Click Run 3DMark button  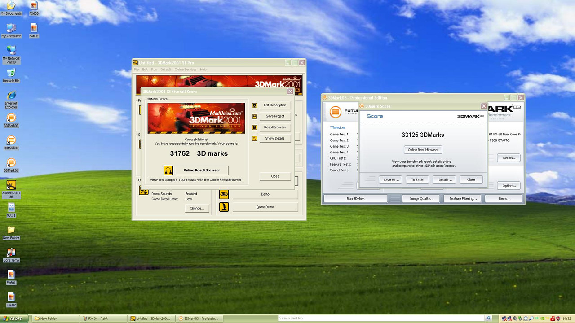(x=355, y=198)
